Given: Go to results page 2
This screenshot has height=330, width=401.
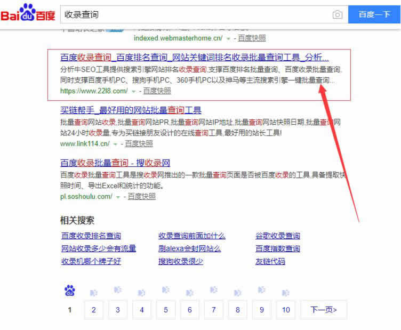Looking at the screenshot, I should (94, 310).
